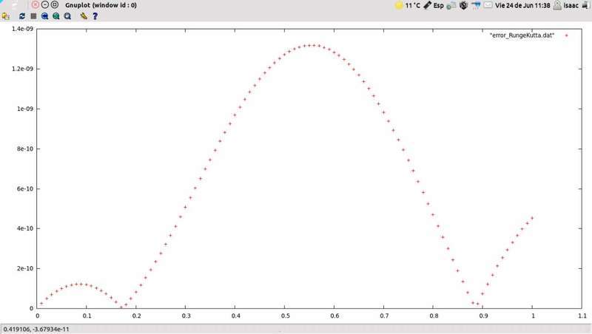592x334 pixels.
Task: Open the mail envelope indicator
Action: (x=488, y=5)
